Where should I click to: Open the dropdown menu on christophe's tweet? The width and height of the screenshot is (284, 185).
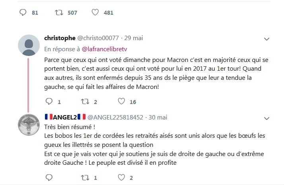tap(267, 39)
